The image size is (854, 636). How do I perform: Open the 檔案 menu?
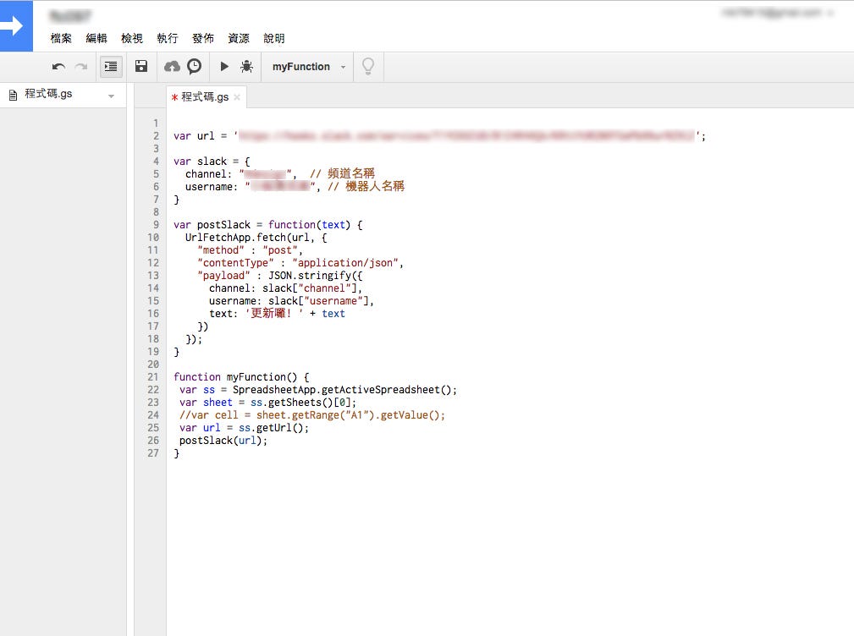click(61, 38)
